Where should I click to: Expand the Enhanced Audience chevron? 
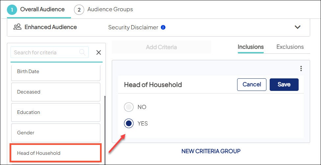click(x=298, y=27)
